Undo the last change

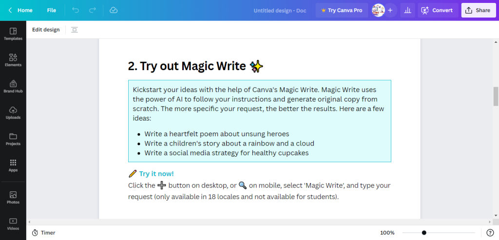pos(76,10)
